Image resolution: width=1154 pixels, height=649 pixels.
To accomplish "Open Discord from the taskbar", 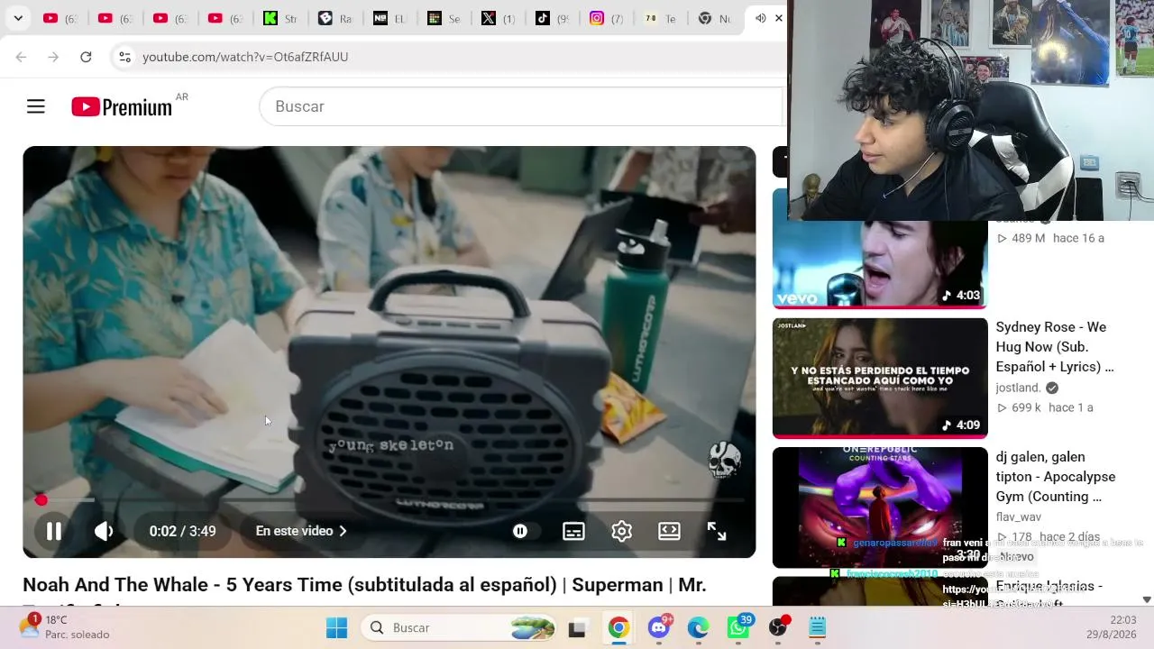I will click(659, 627).
